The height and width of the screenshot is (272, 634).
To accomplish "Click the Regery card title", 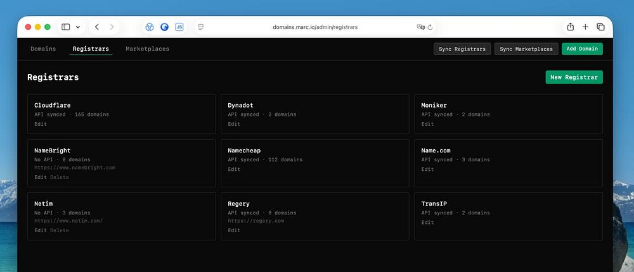I will [238, 204].
